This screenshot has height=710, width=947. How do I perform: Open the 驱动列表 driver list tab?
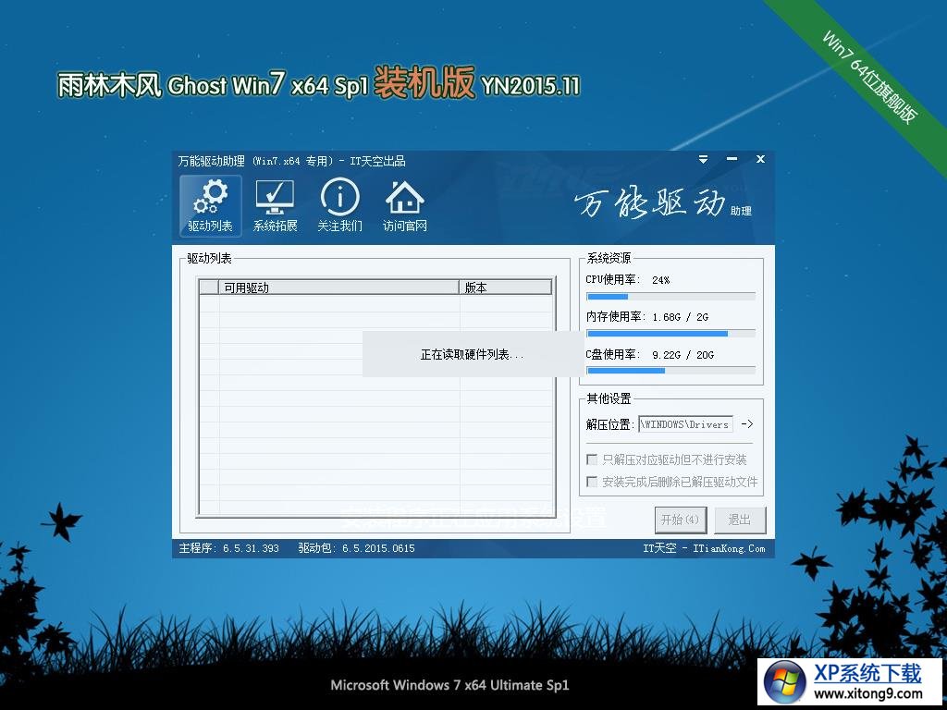point(210,206)
